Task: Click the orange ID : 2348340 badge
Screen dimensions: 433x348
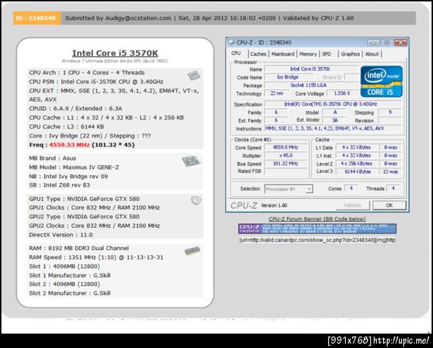Action: (x=37, y=18)
